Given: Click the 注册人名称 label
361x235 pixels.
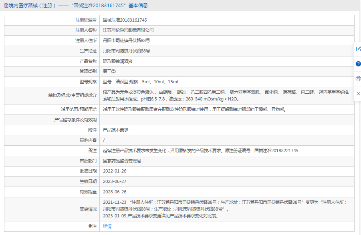Looking at the screenshot, I should pyautogui.click(x=86, y=30).
